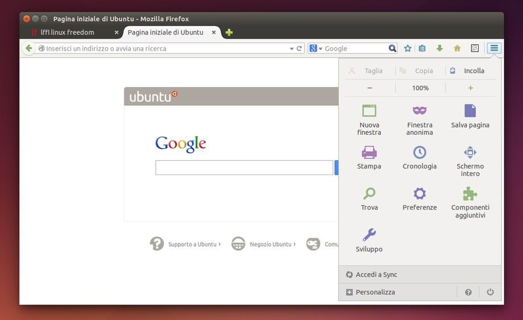This screenshot has width=523, height=320.
Task: Click Personalizza to customize the menu
Action: pyautogui.click(x=375, y=292)
